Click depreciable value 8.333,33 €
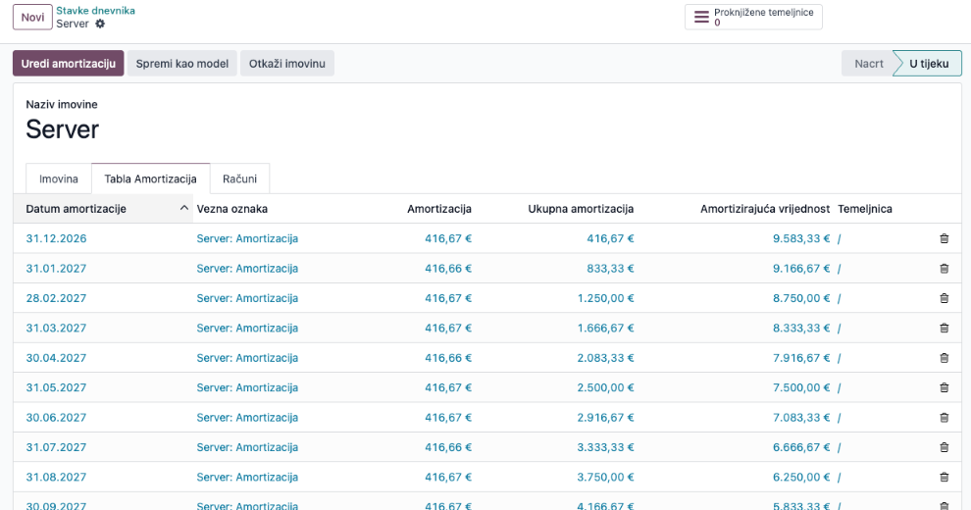The height and width of the screenshot is (510, 971). tap(801, 328)
